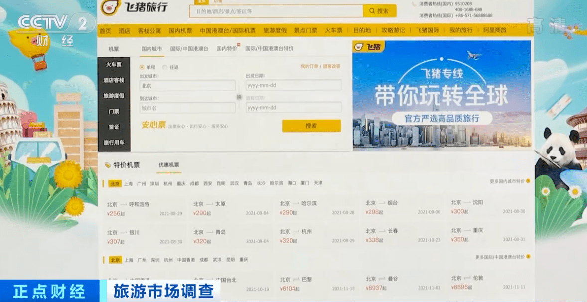The height and width of the screenshot is (302, 587).
Task: Select the 中国香港 city filter
Action: (x=186, y=260)
